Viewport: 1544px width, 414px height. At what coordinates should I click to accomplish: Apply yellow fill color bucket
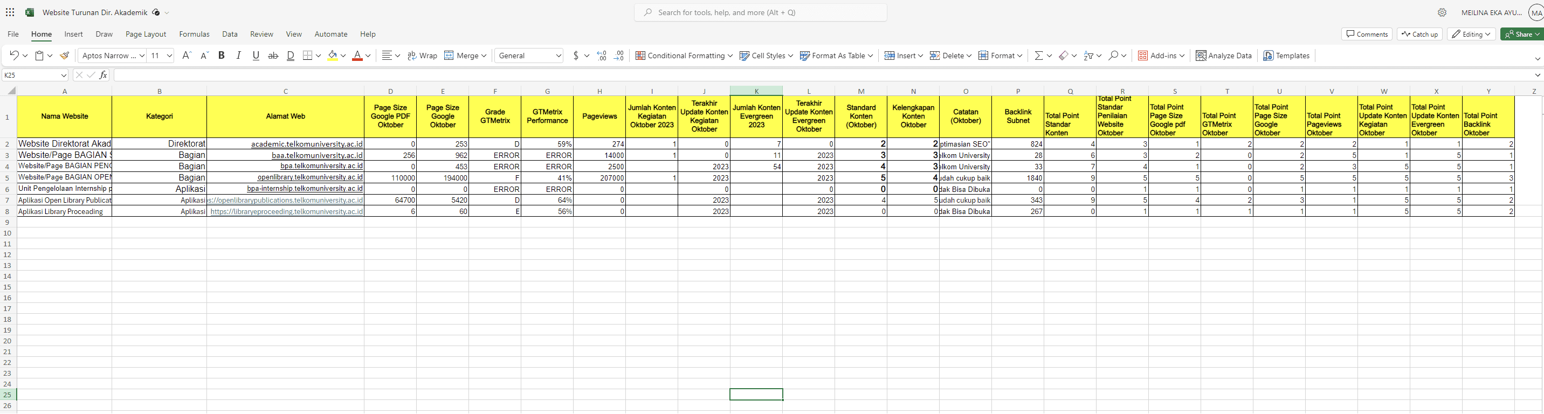tap(333, 56)
